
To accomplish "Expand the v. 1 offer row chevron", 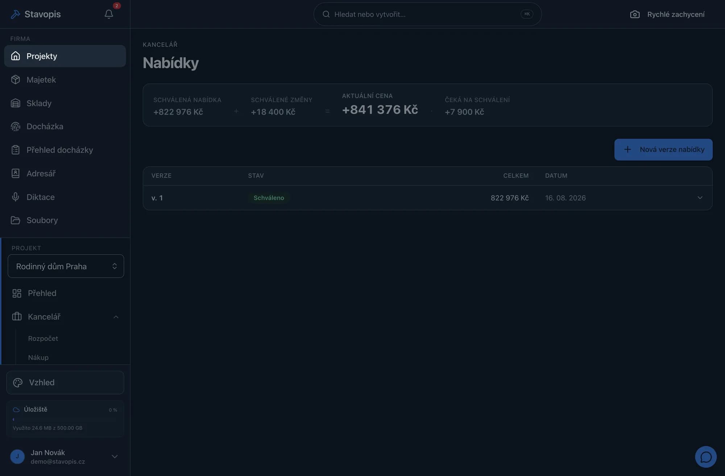I will pos(700,198).
